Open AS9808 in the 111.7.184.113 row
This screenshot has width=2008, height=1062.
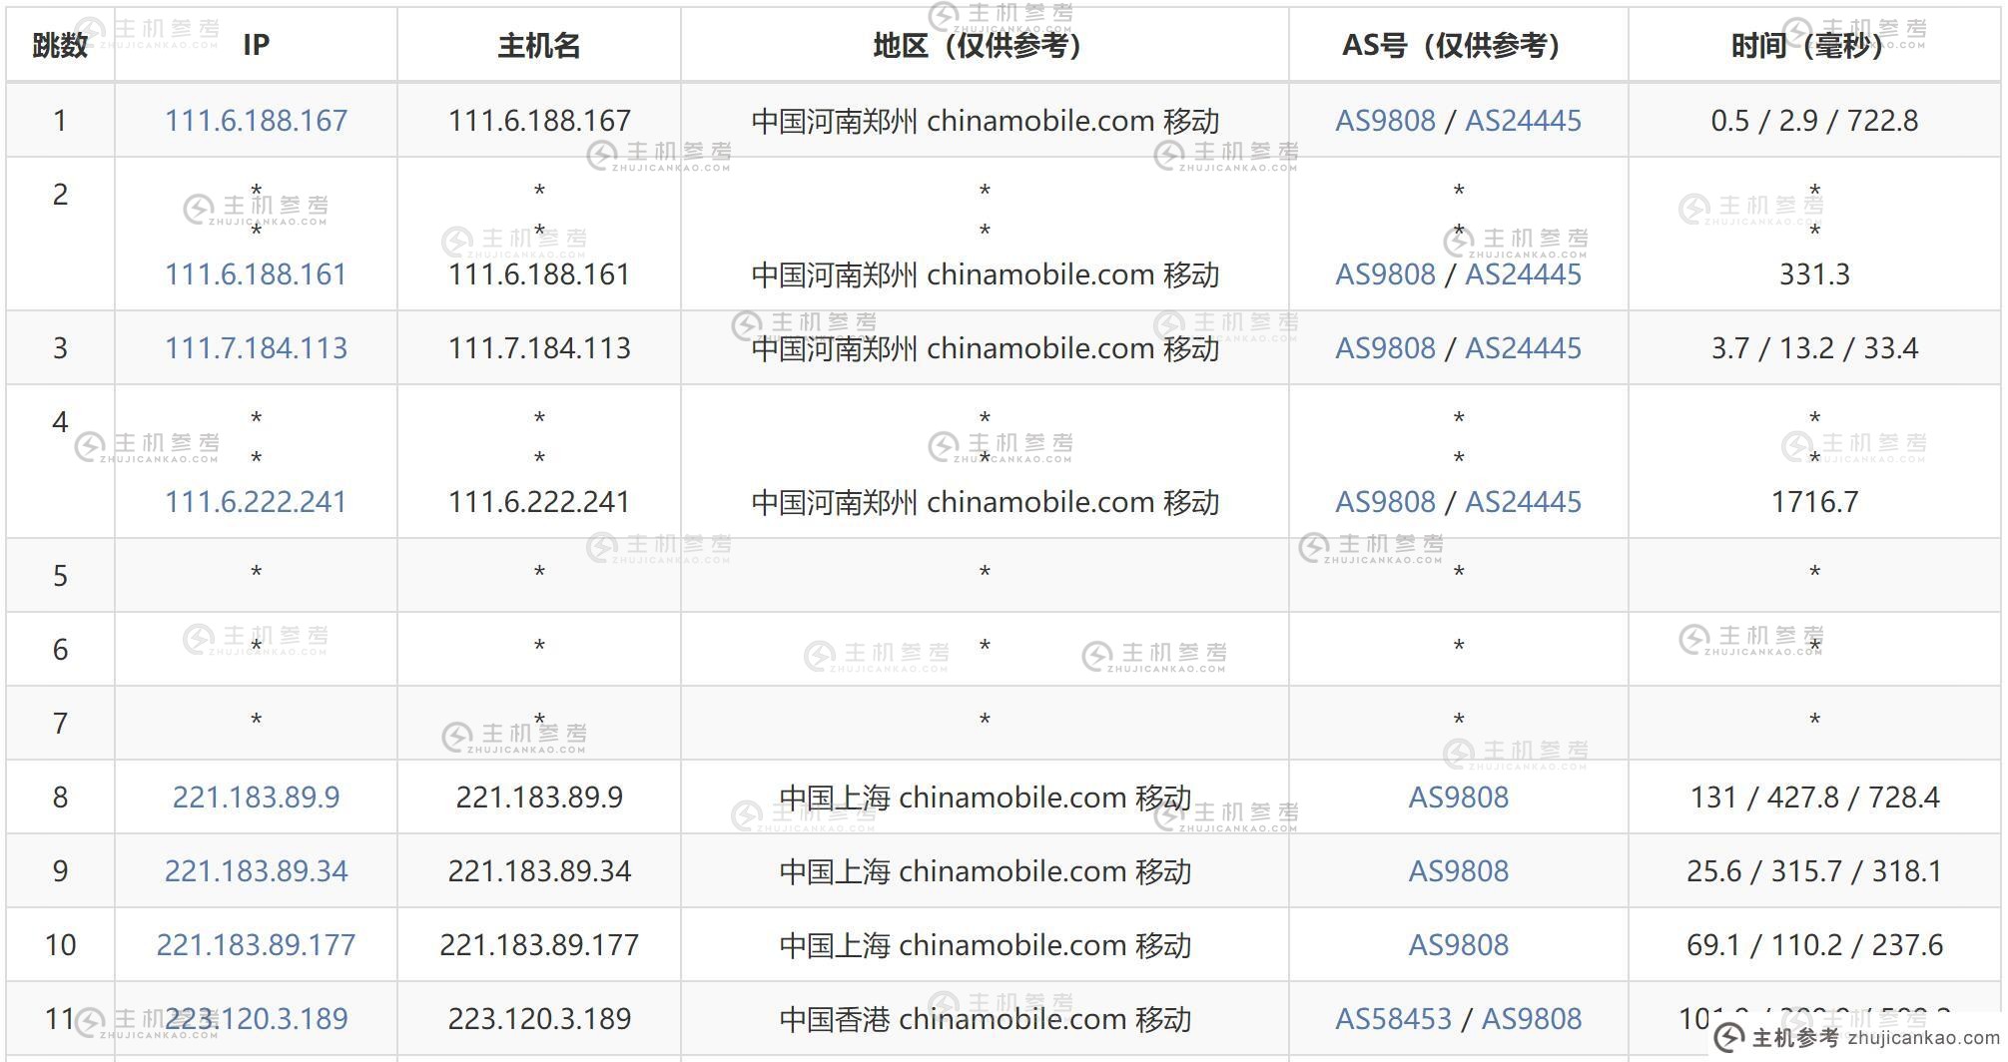coord(1385,348)
